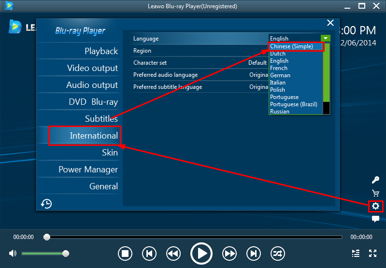Click the Leawo logo in title bar

(x=9, y=6)
